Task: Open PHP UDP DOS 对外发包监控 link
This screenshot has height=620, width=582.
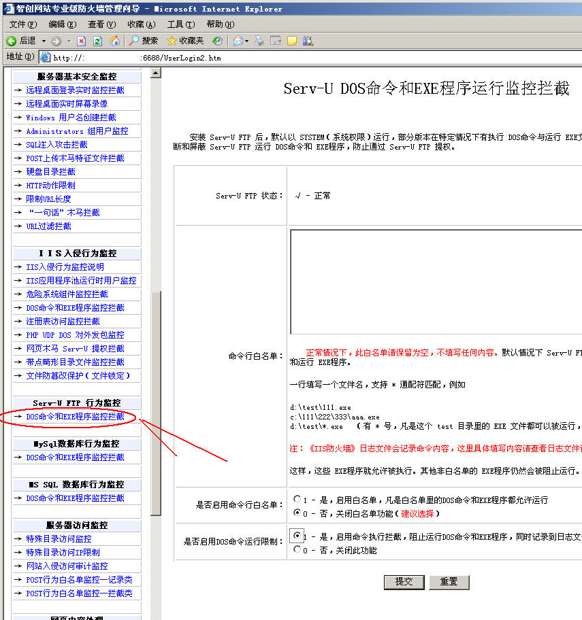Action: (x=76, y=335)
